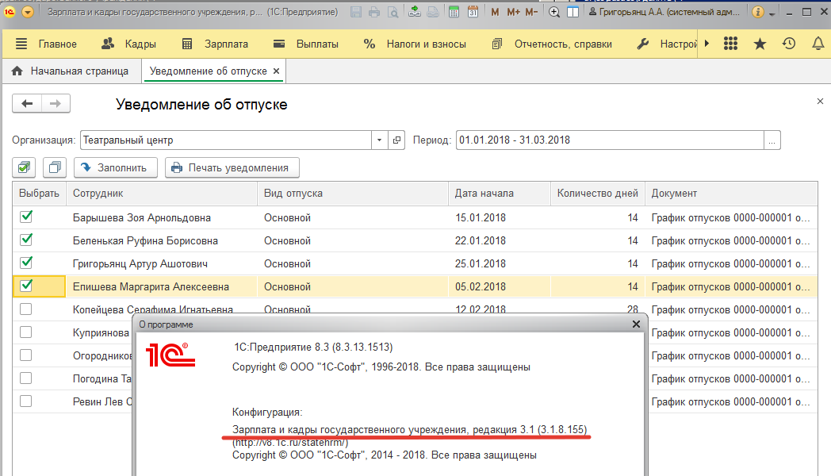The height and width of the screenshot is (476, 831).
Task: Click the Организация input field
Action: point(226,140)
